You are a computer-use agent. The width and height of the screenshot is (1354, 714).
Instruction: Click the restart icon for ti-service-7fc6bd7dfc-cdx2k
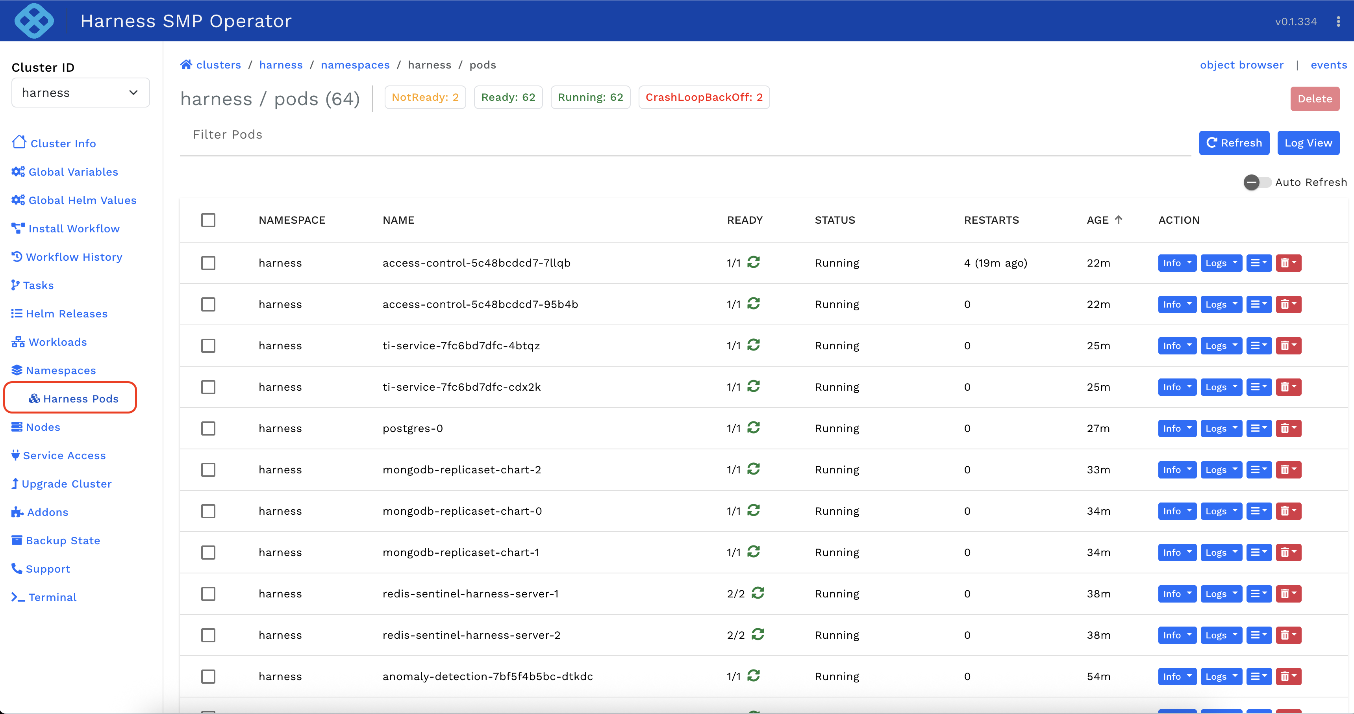pos(754,386)
